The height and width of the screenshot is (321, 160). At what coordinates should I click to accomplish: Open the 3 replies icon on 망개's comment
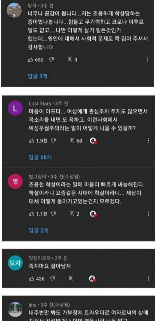[70, 60]
